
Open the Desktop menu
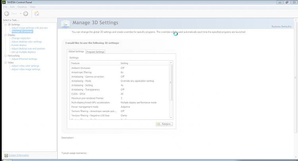22,7
